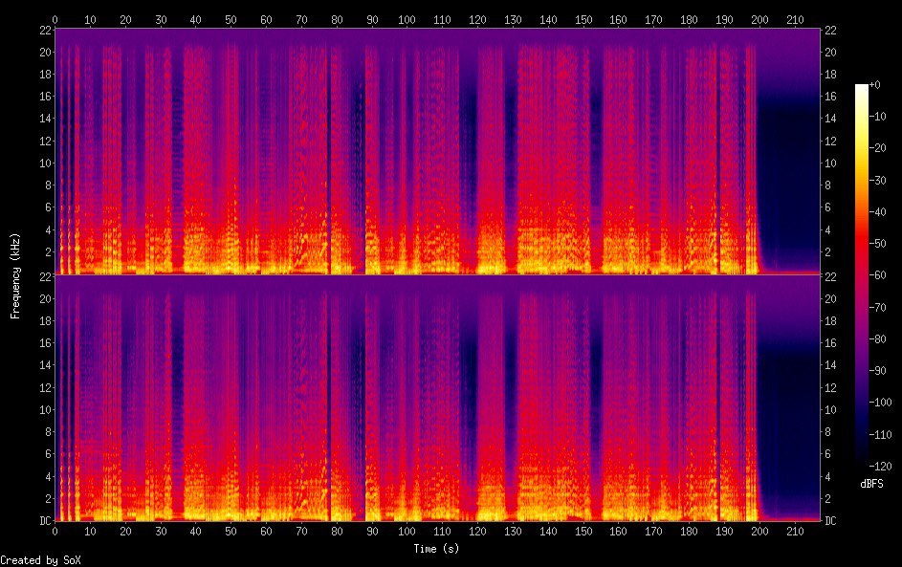Select the "-100" dBFS scale label
This screenshot has width=902, height=567.
(880, 402)
